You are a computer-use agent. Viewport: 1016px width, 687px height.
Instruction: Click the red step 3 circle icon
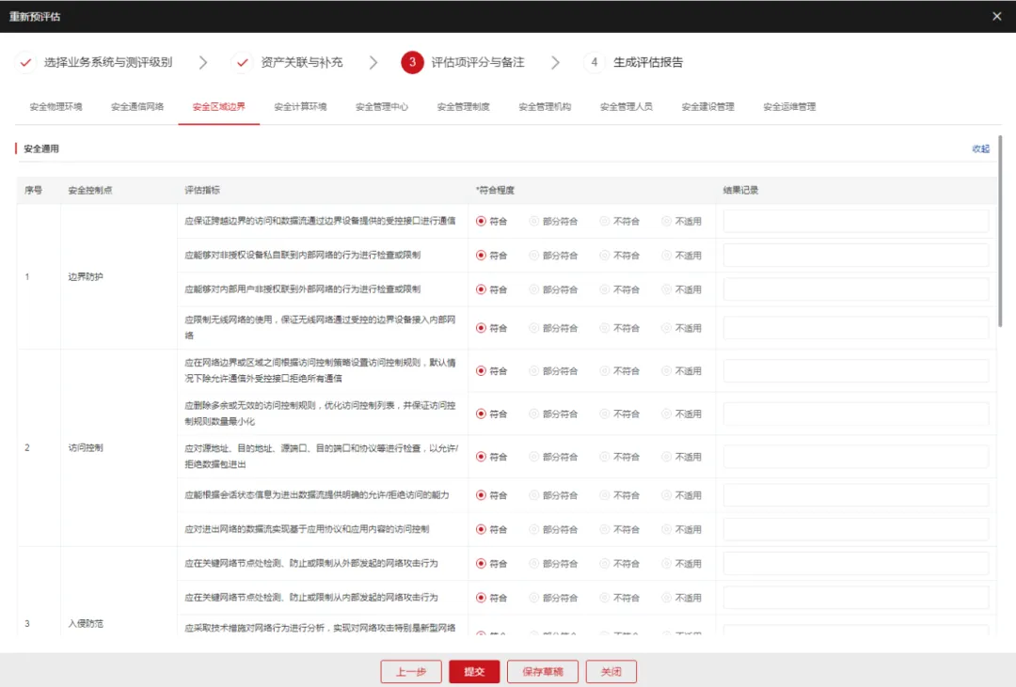click(x=412, y=62)
